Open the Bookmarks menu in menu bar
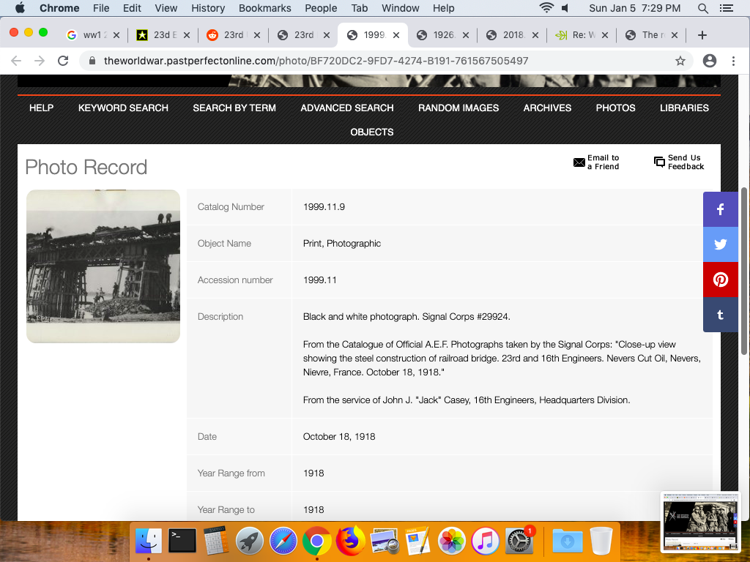This screenshot has height=562, width=750. coord(265,8)
